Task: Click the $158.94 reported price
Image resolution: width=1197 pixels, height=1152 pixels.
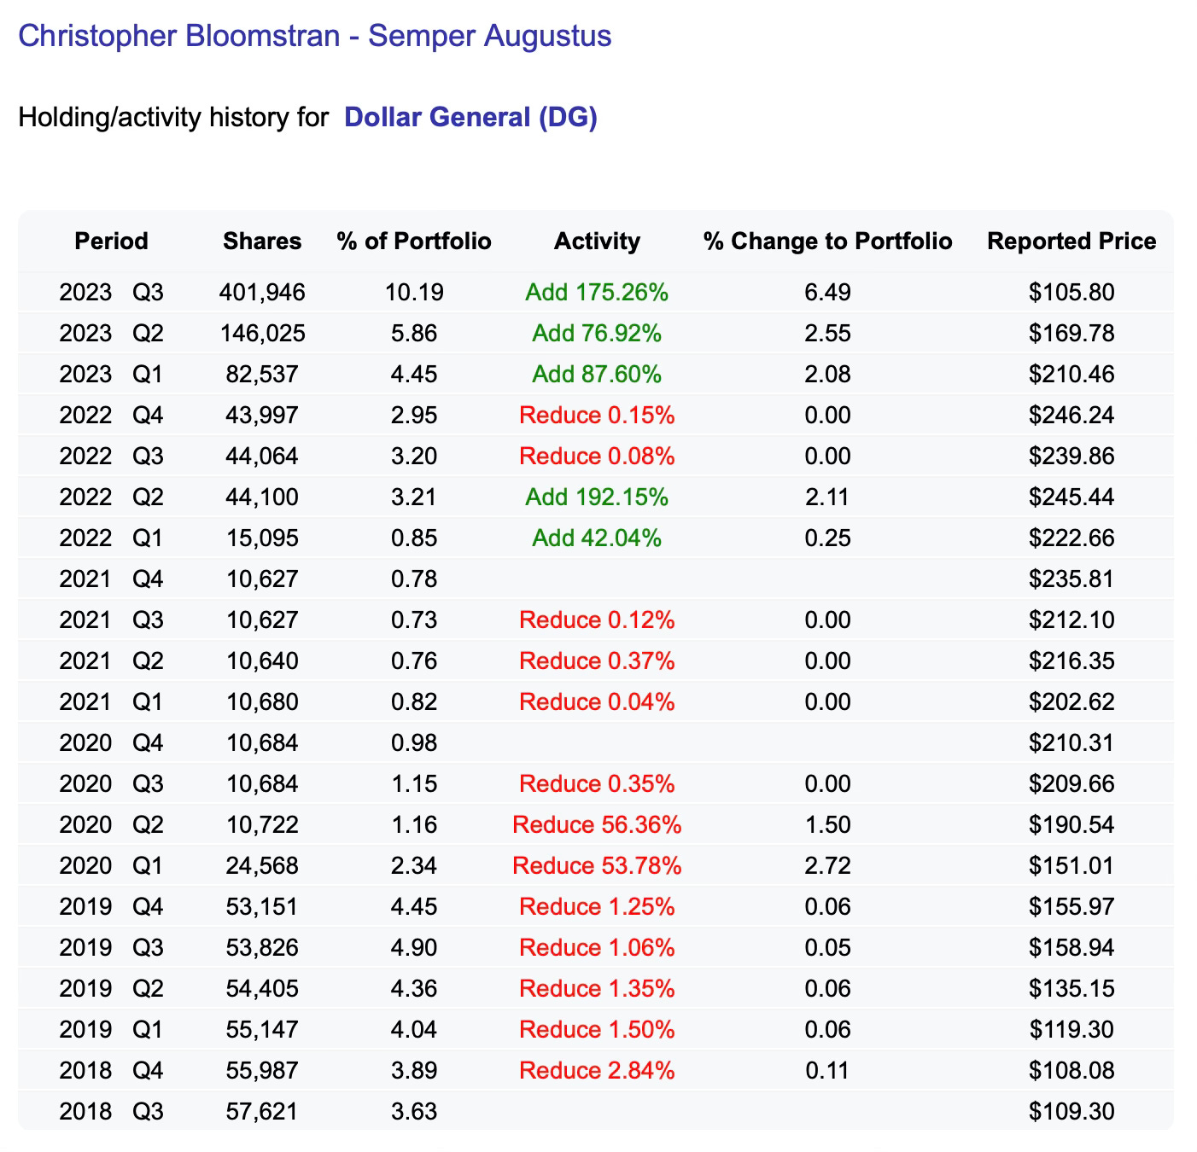Action: 1071,948
